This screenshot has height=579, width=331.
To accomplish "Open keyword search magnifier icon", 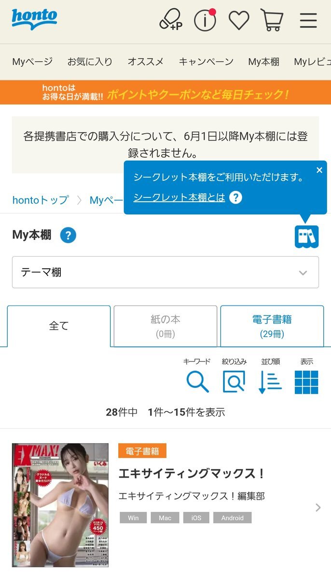I will 197,382.
